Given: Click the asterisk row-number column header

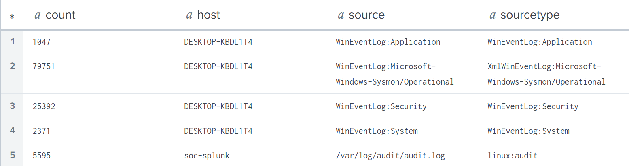Looking at the screenshot, I should tap(12, 17).
